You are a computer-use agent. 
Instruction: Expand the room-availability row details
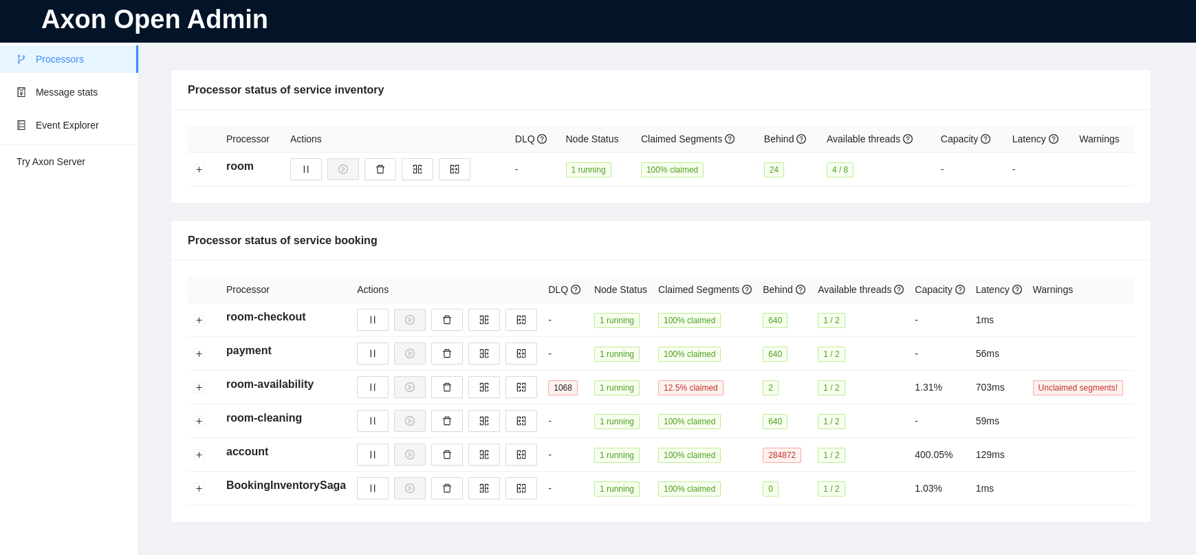(199, 387)
